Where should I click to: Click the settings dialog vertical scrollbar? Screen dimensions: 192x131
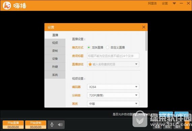146,41
